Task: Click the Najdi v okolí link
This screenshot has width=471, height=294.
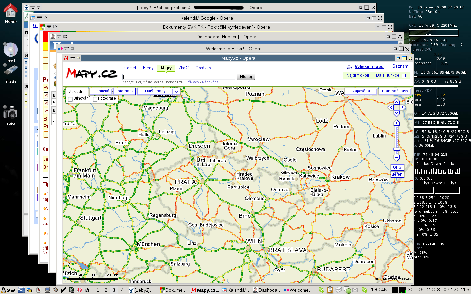Action: tap(358, 75)
